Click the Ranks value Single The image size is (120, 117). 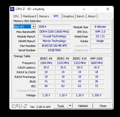(100, 41)
